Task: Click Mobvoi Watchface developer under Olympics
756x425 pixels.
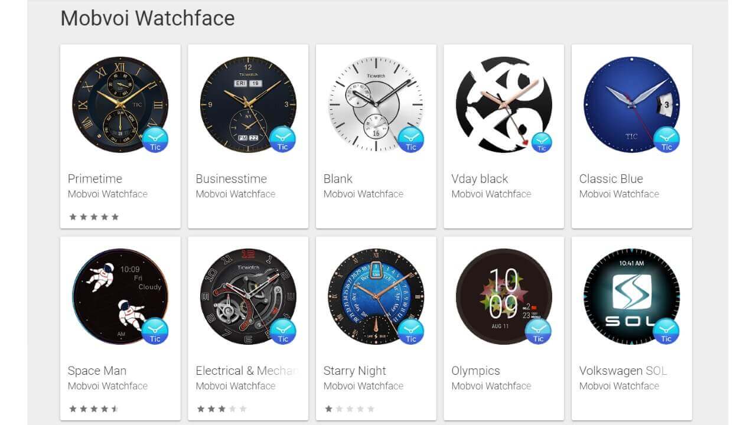Action: (x=491, y=386)
